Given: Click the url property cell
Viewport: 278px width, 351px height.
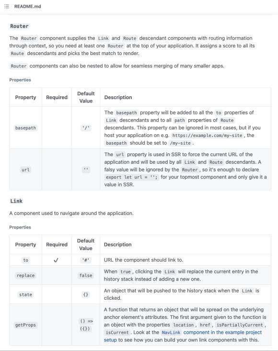Looking at the screenshot, I should pos(25,170).
